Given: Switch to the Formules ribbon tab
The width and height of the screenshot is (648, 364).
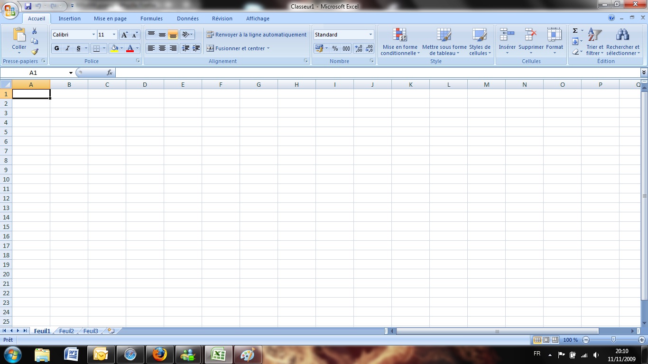Looking at the screenshot, I should click(x=151, y=18).
